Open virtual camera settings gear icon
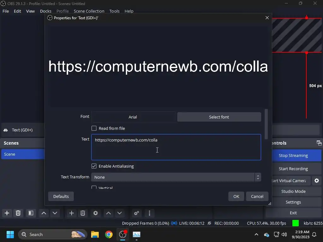 pyautogui.click(x=317, y=181)
